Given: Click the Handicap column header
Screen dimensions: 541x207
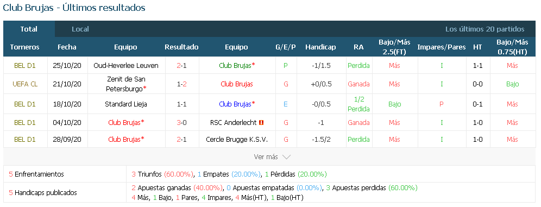Looking at the screenshot, I should (x=320, y=47).
